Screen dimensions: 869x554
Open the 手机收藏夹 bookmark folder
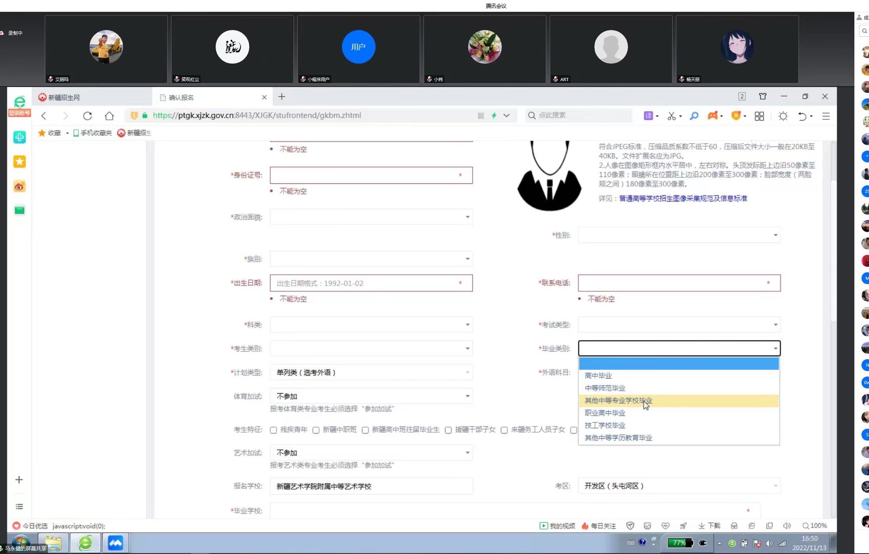tap(92, 133)
